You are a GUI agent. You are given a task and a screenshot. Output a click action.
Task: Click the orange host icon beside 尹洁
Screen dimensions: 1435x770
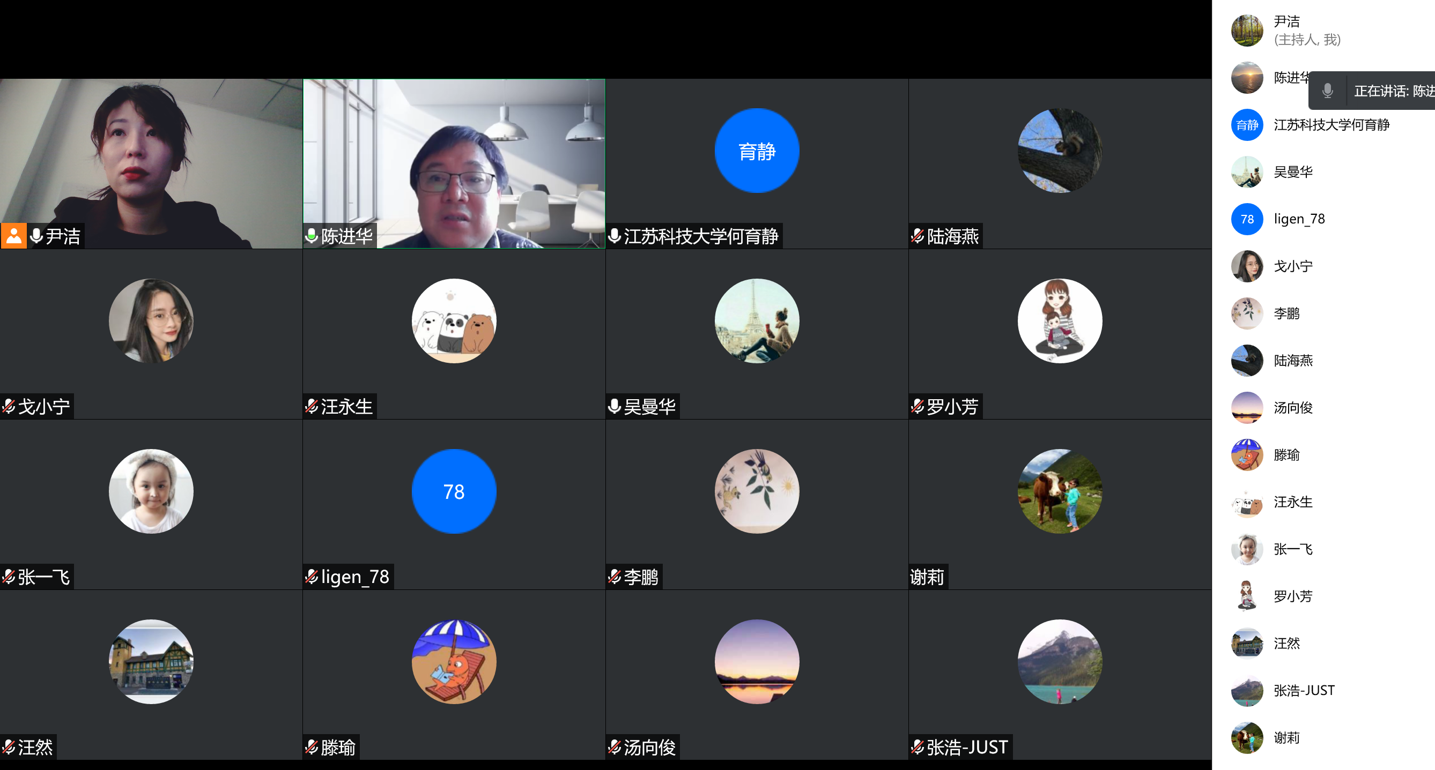pyautogui.click(x=14, y=236)
